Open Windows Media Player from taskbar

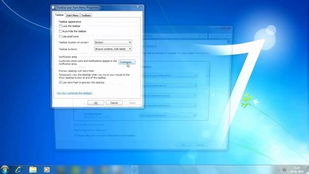click(x=47, y=170)
